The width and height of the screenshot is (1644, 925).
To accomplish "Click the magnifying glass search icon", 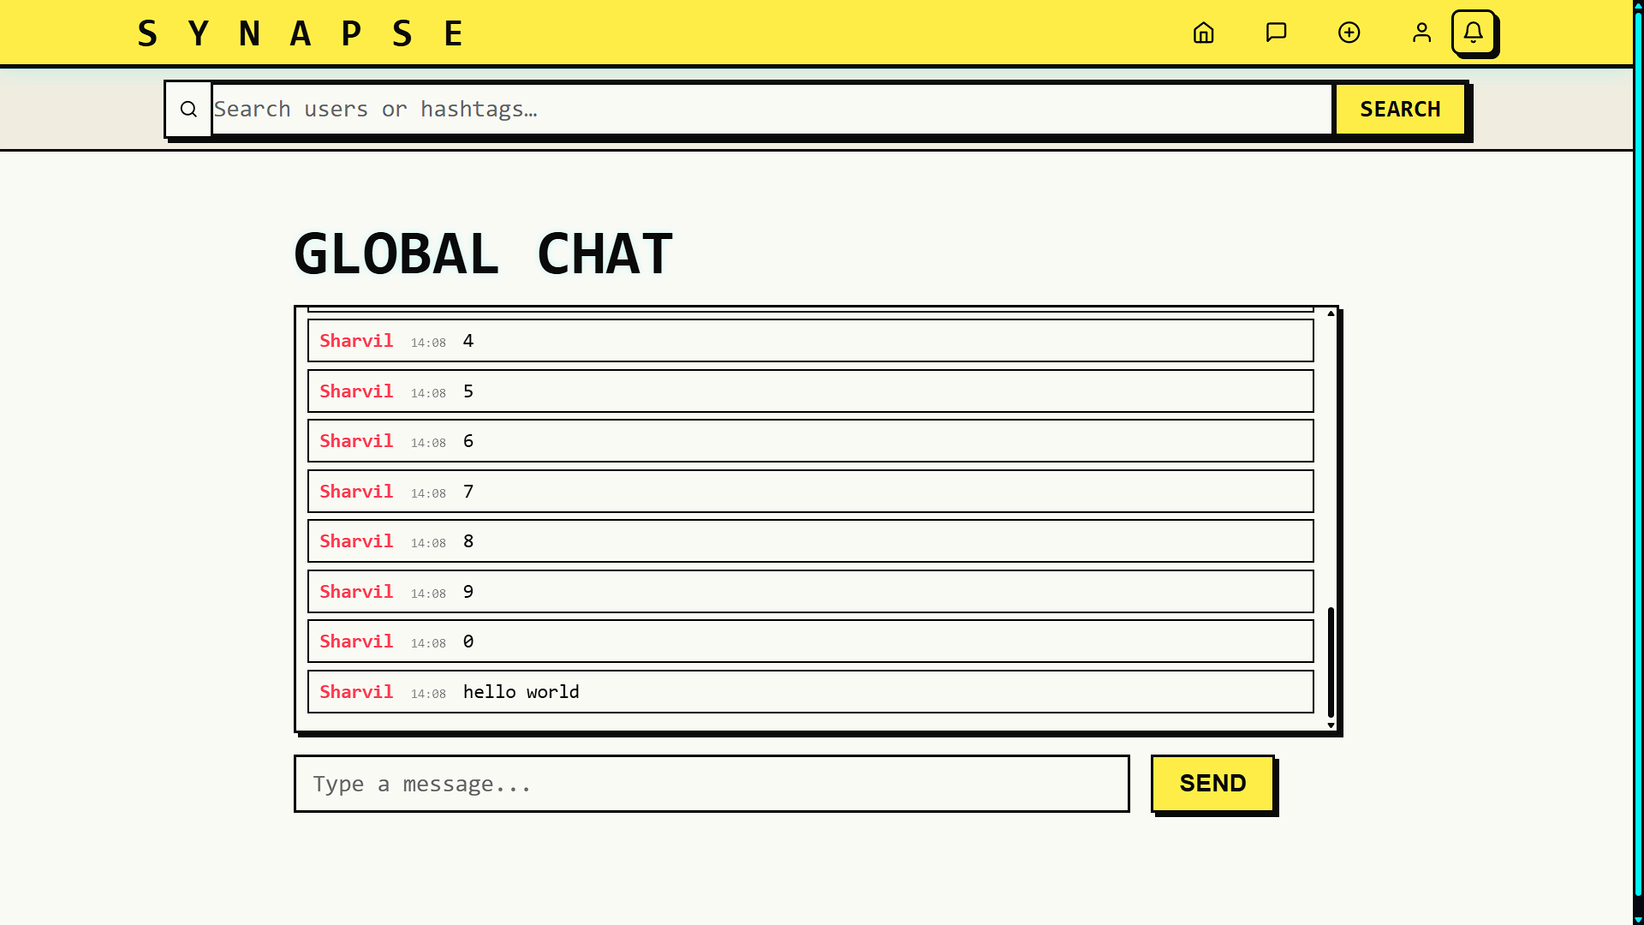I will 188,110.
